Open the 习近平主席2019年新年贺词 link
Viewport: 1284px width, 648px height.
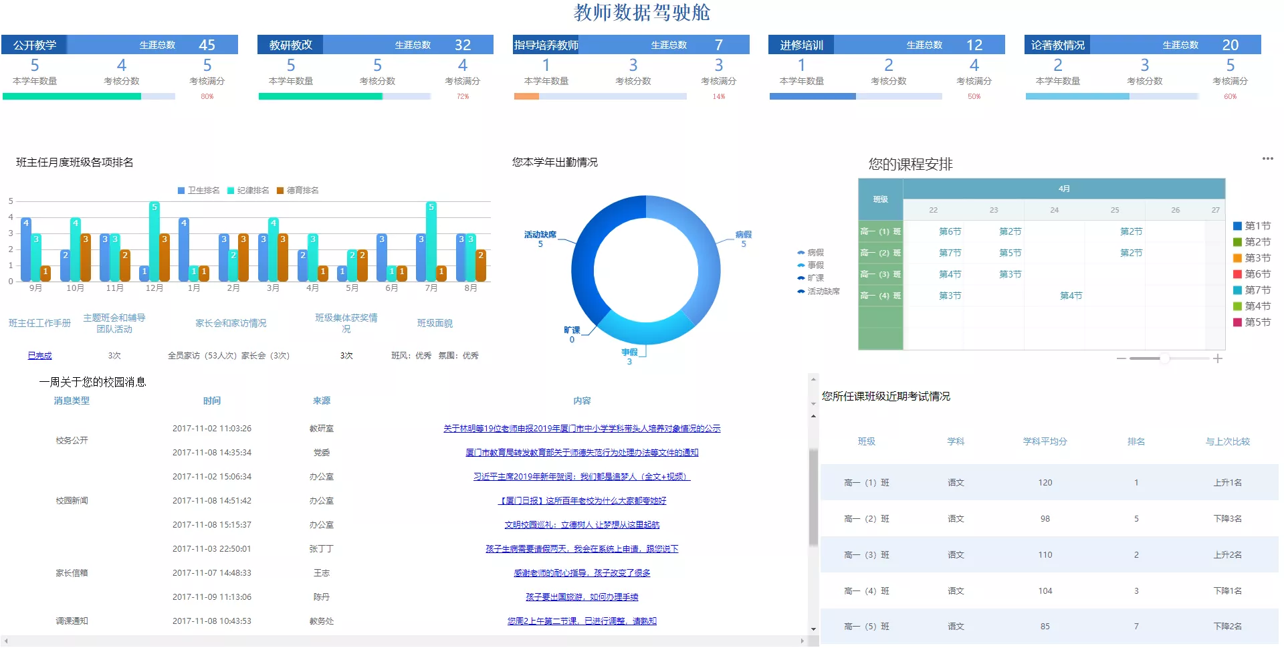coord(582,477)
